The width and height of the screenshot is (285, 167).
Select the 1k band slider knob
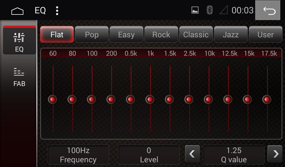[150, 99]
